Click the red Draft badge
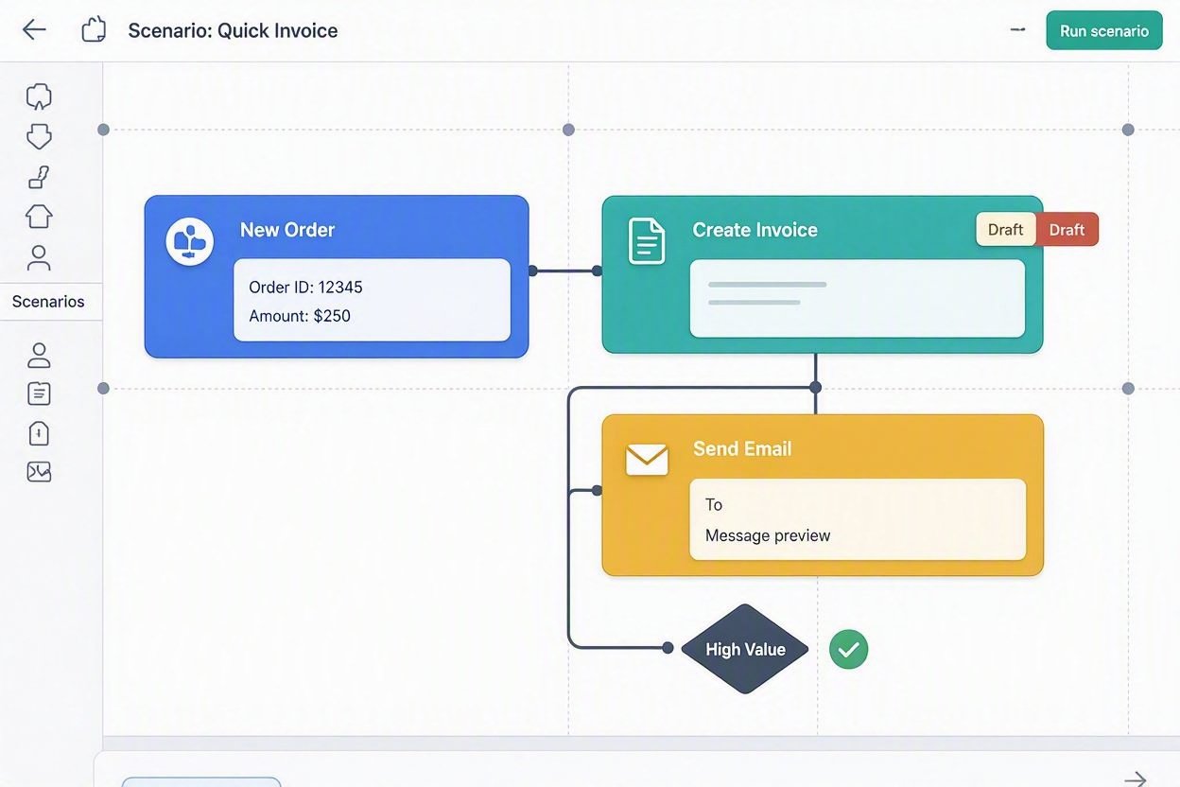 pos(1067,230)
